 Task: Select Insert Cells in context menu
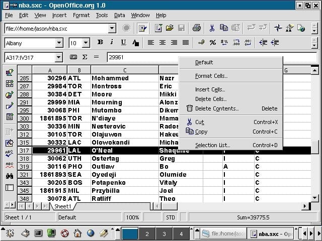pos(231,89)
